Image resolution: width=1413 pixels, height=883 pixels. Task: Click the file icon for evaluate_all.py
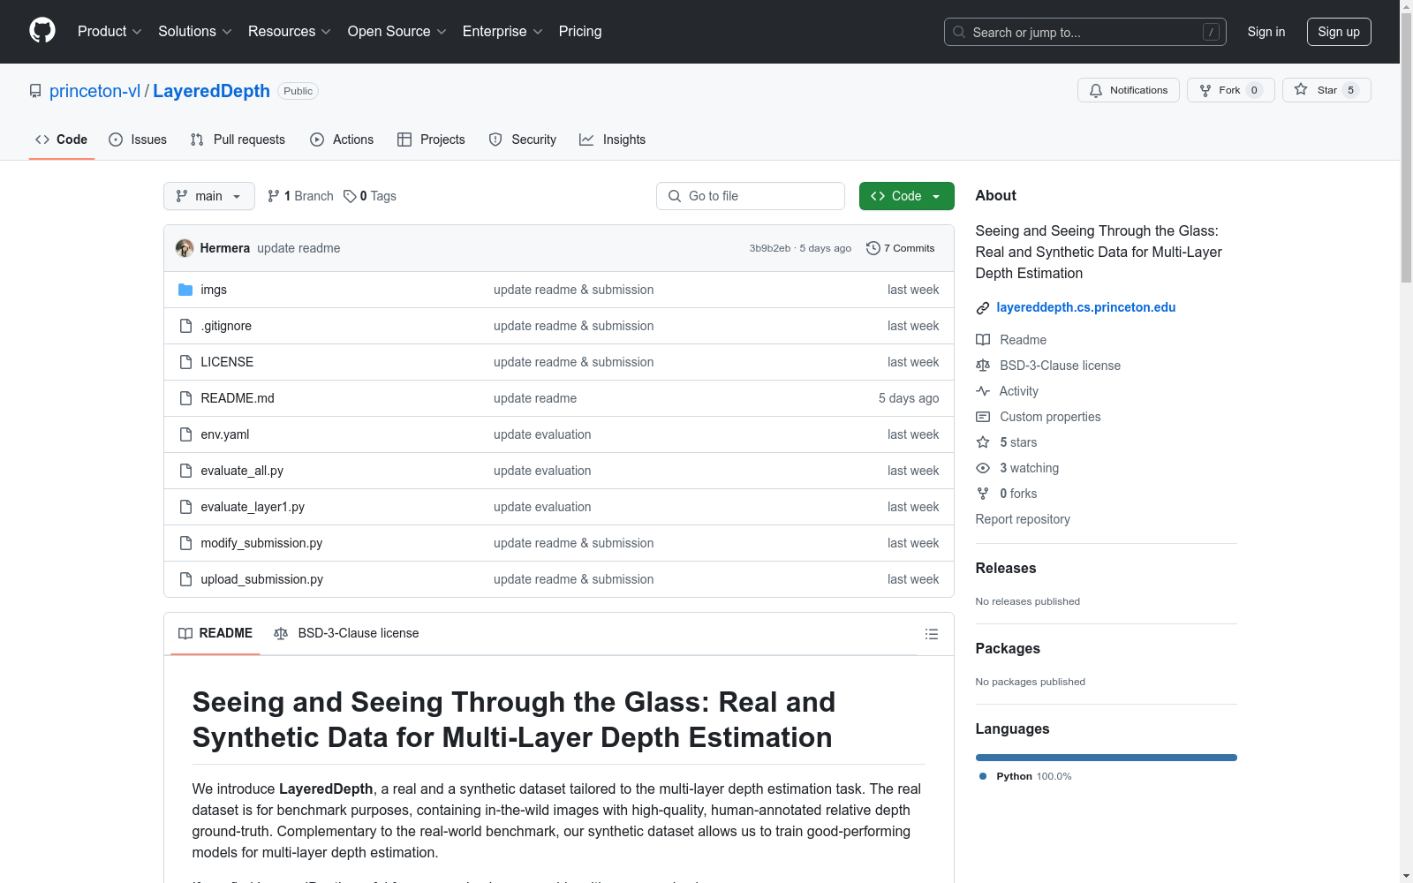coord(185,471)
